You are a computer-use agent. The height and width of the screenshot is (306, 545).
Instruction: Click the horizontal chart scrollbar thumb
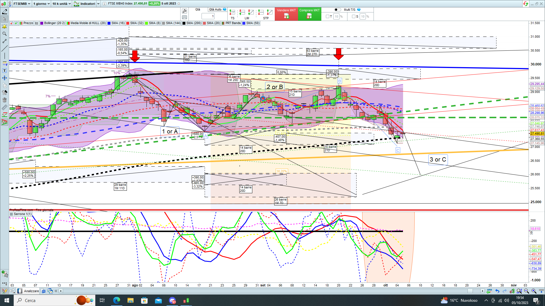tap(470, 291)
